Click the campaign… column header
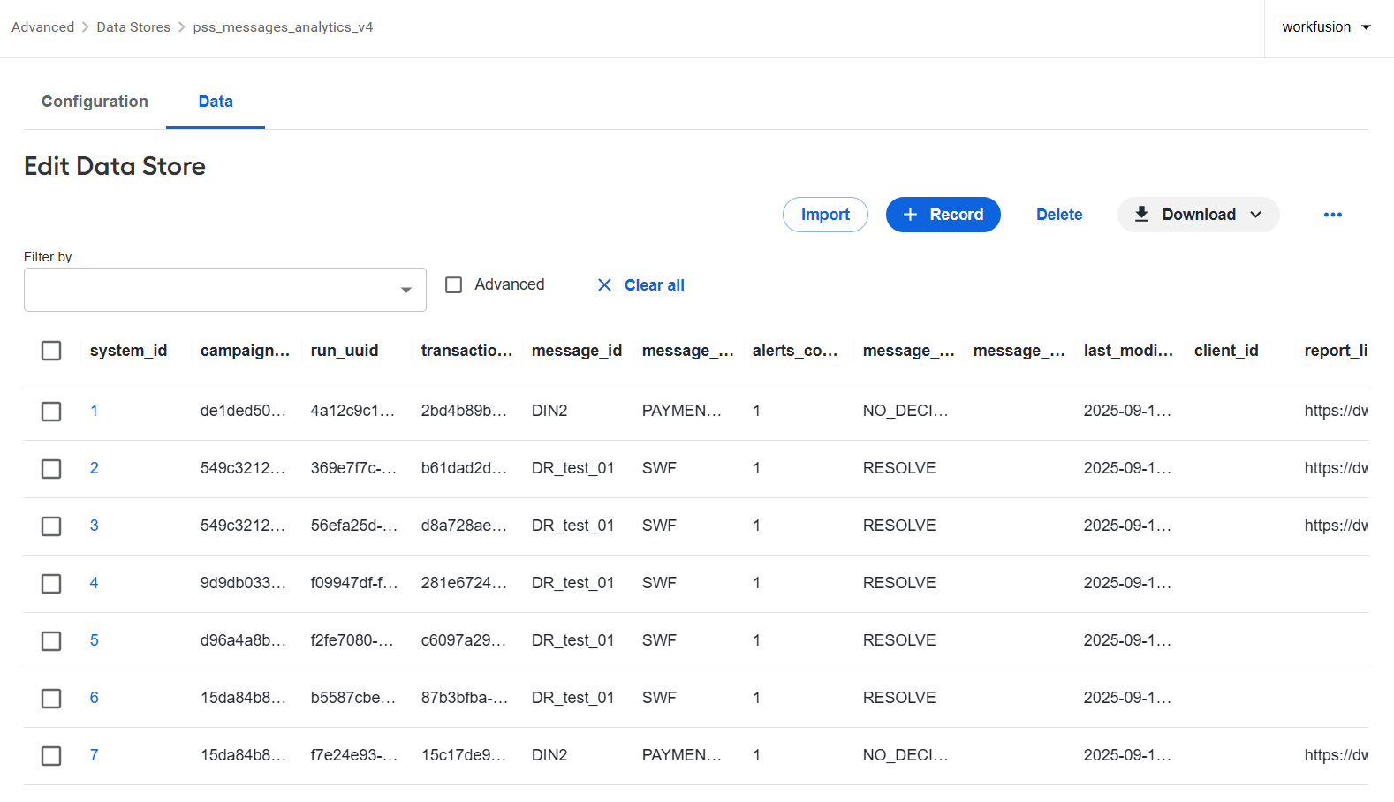1394x802 pixels. click(245, 351)
